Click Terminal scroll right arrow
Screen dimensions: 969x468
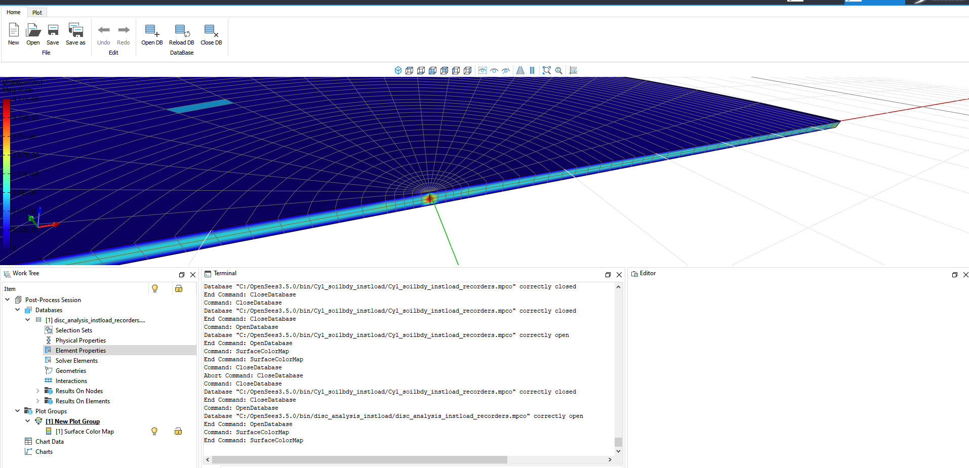click(x=610, y=459)
